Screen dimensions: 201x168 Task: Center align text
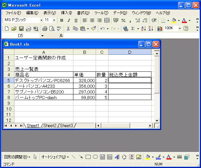pos(92,20)
